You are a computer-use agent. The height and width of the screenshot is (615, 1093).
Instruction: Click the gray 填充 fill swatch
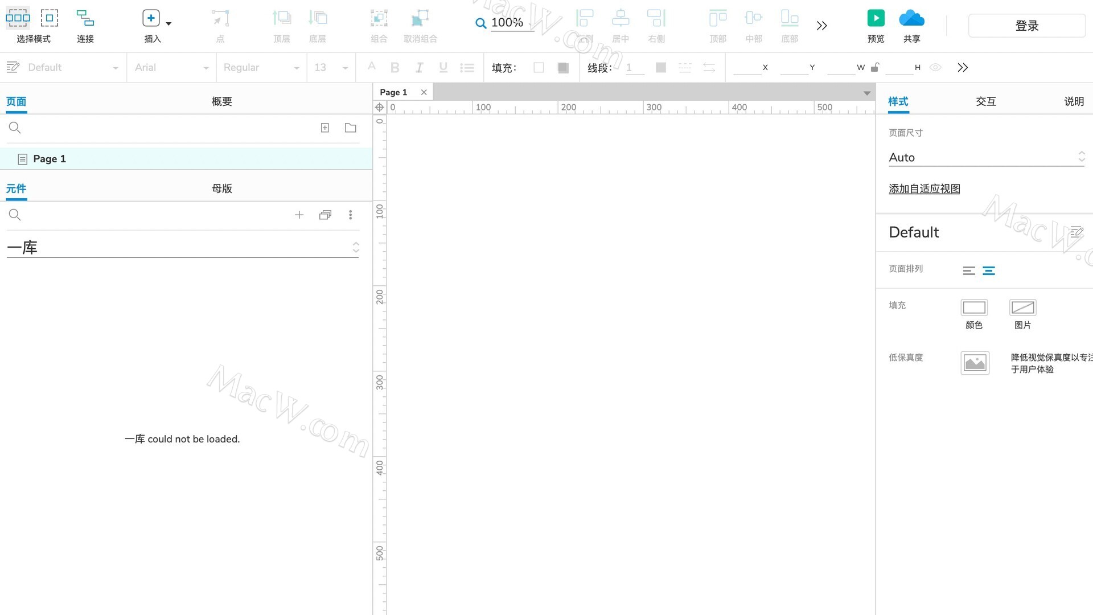[564, 68]
